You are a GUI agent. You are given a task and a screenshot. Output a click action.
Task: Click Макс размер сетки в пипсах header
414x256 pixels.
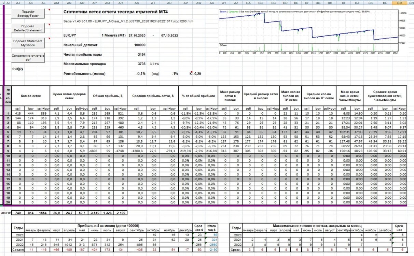[230, 96]
